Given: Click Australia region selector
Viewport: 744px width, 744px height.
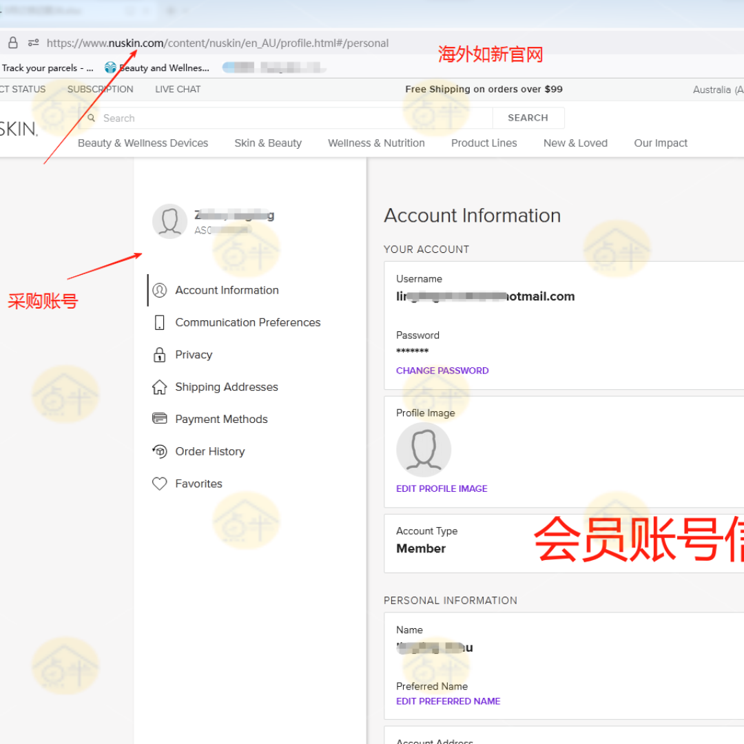Looking at the screenshot, I should [x=718, y=90].
